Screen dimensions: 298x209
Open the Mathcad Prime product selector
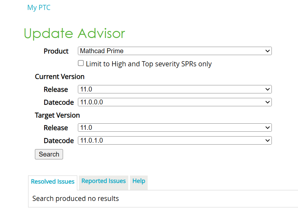click(x=175, y=51)
